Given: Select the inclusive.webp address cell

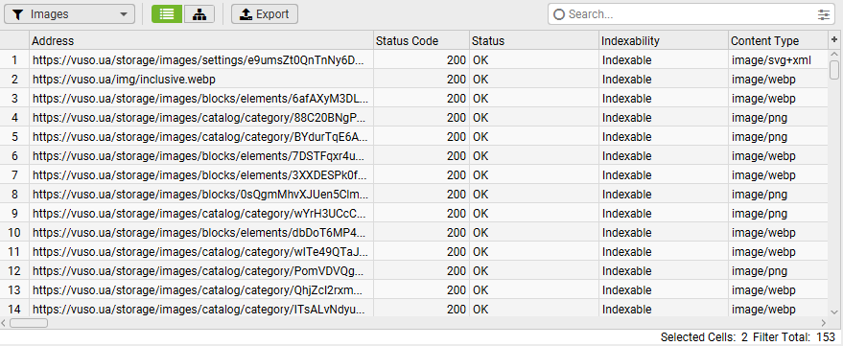Looking at the screenshot, I should click(x=201, y=80).
